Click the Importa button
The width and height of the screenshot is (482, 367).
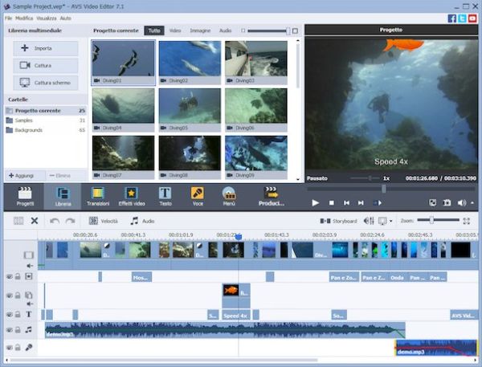click(46, 48)
